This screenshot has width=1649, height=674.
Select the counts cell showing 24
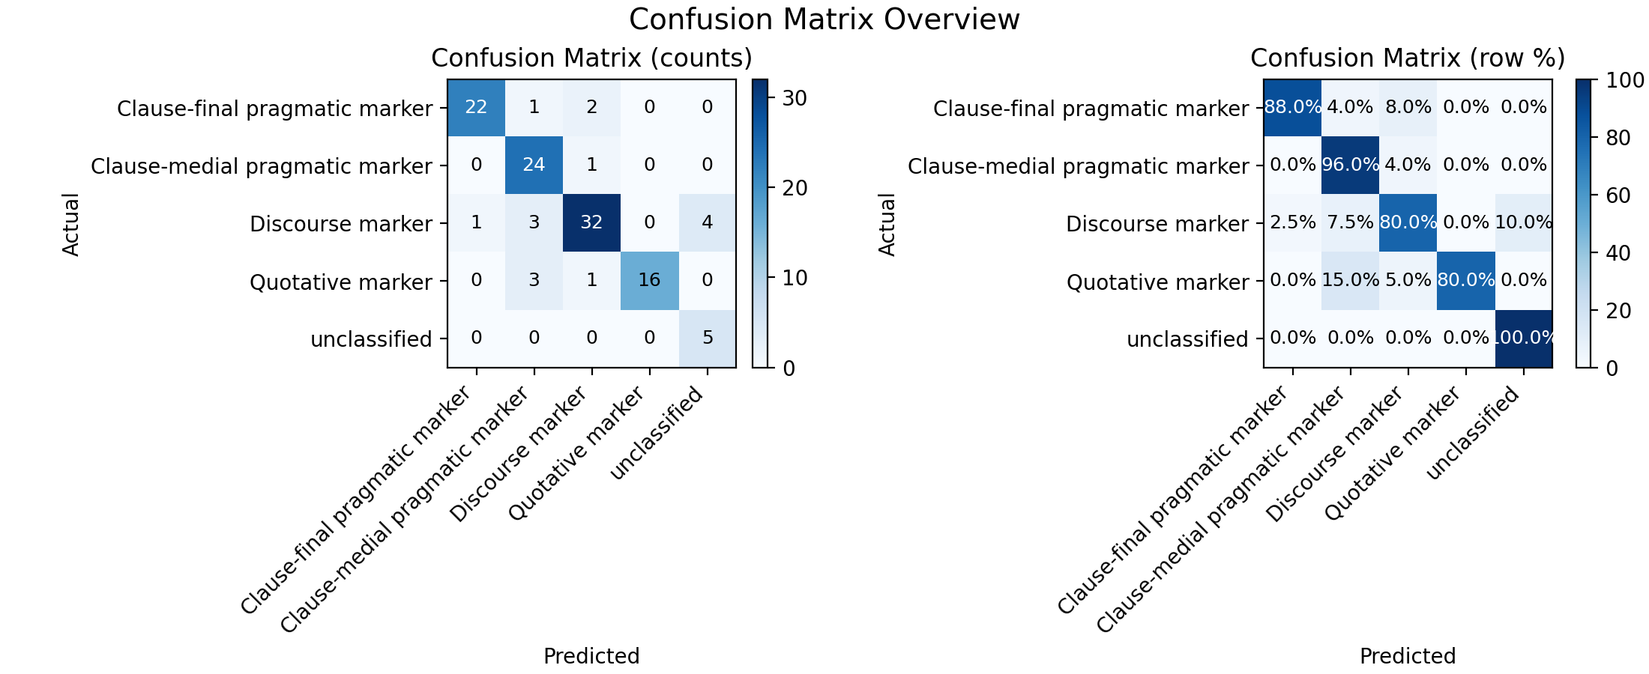coord(534,166)
